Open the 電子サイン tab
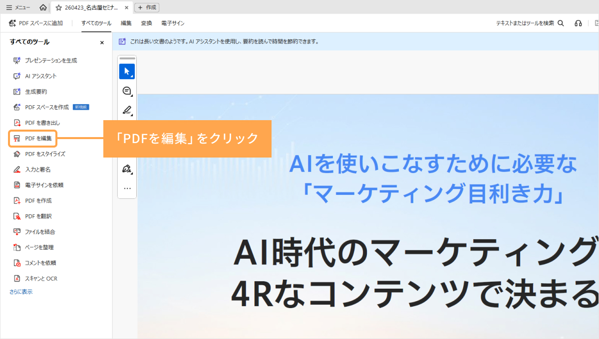This screenshot has height=339, width=599. (x=173, y=23)
